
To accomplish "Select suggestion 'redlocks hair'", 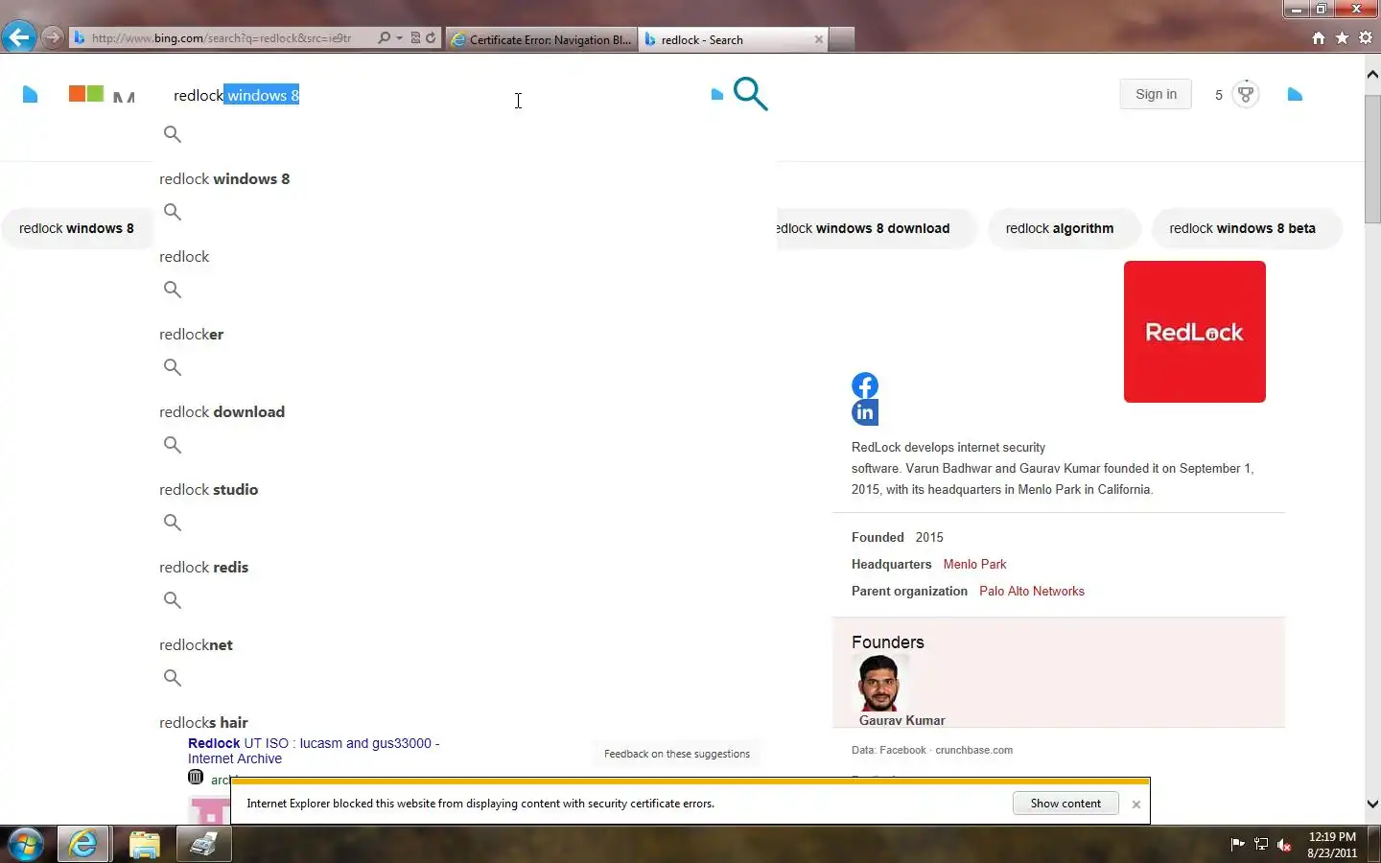I will coord(203,722).
